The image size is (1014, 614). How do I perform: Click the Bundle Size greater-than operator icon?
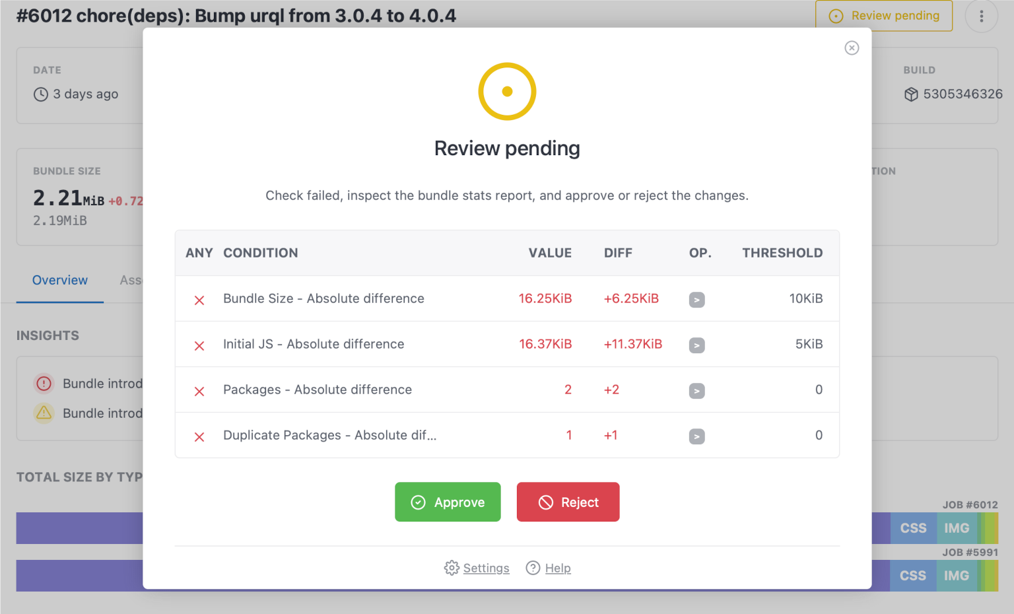696,300
